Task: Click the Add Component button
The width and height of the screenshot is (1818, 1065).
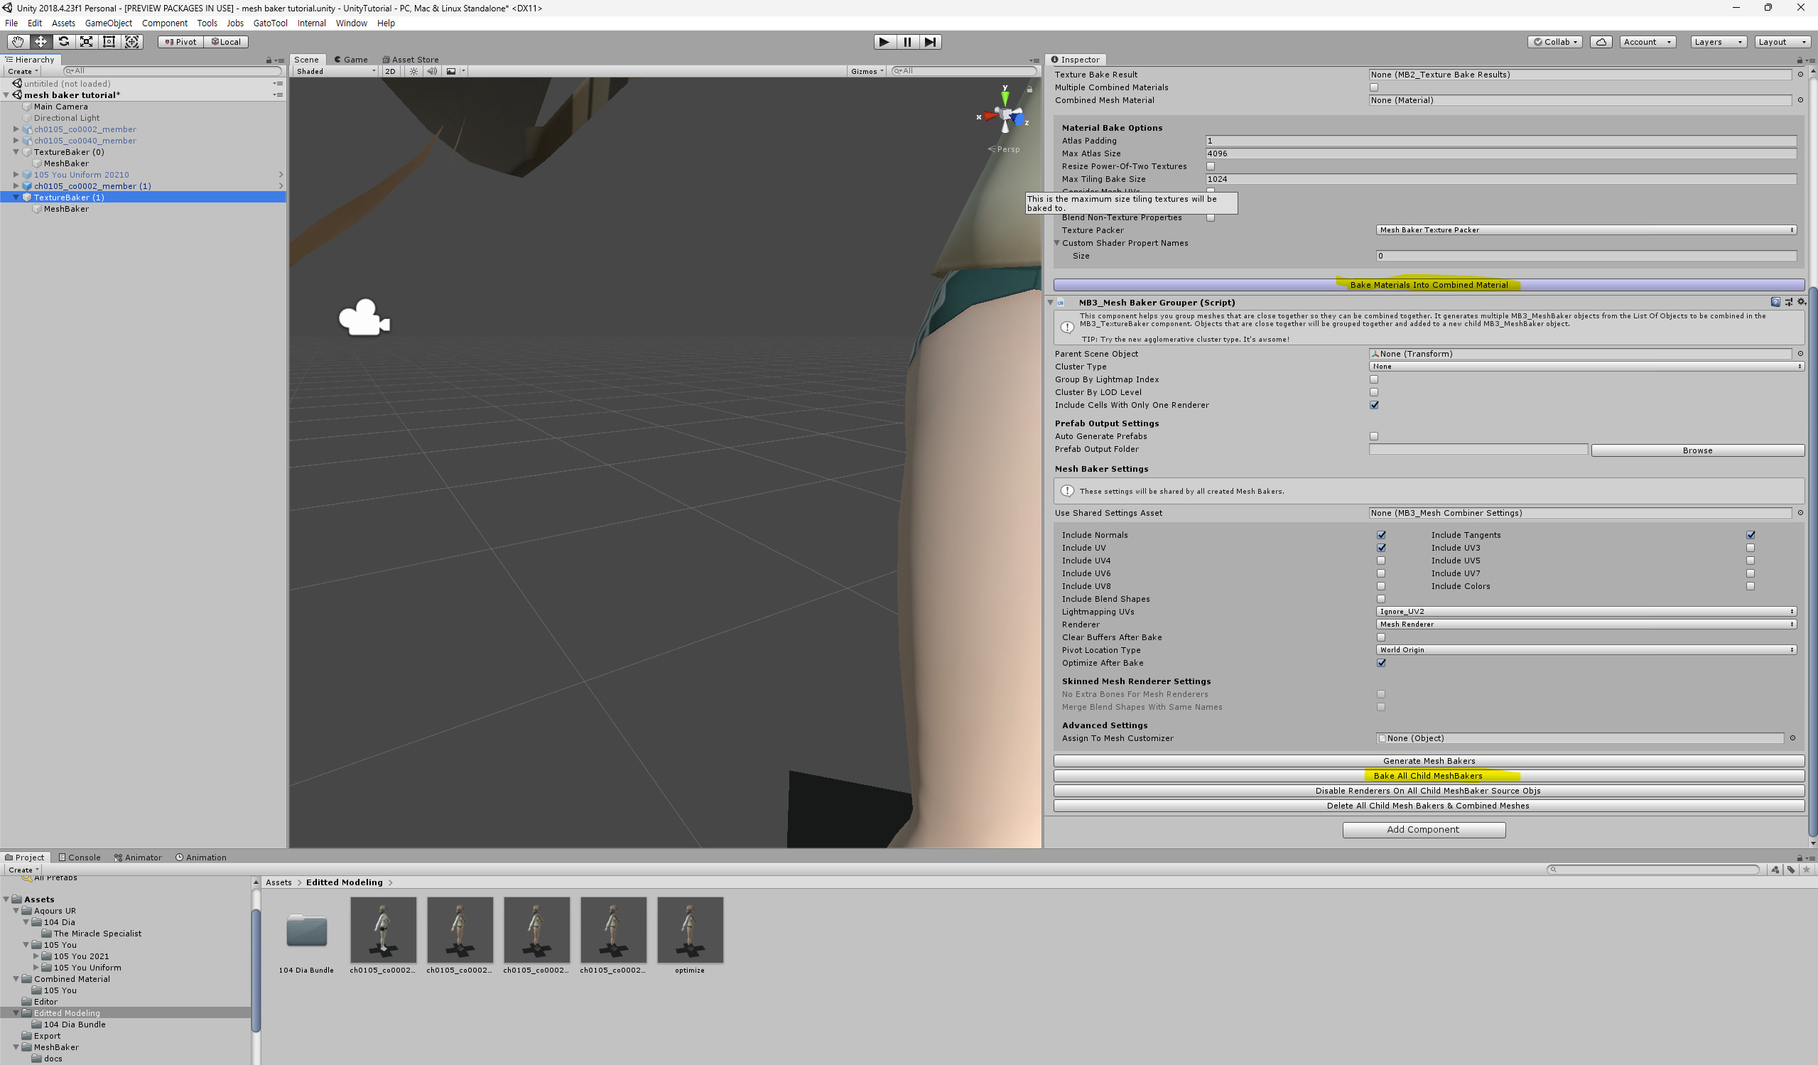Action: [x=1424, y=829]
